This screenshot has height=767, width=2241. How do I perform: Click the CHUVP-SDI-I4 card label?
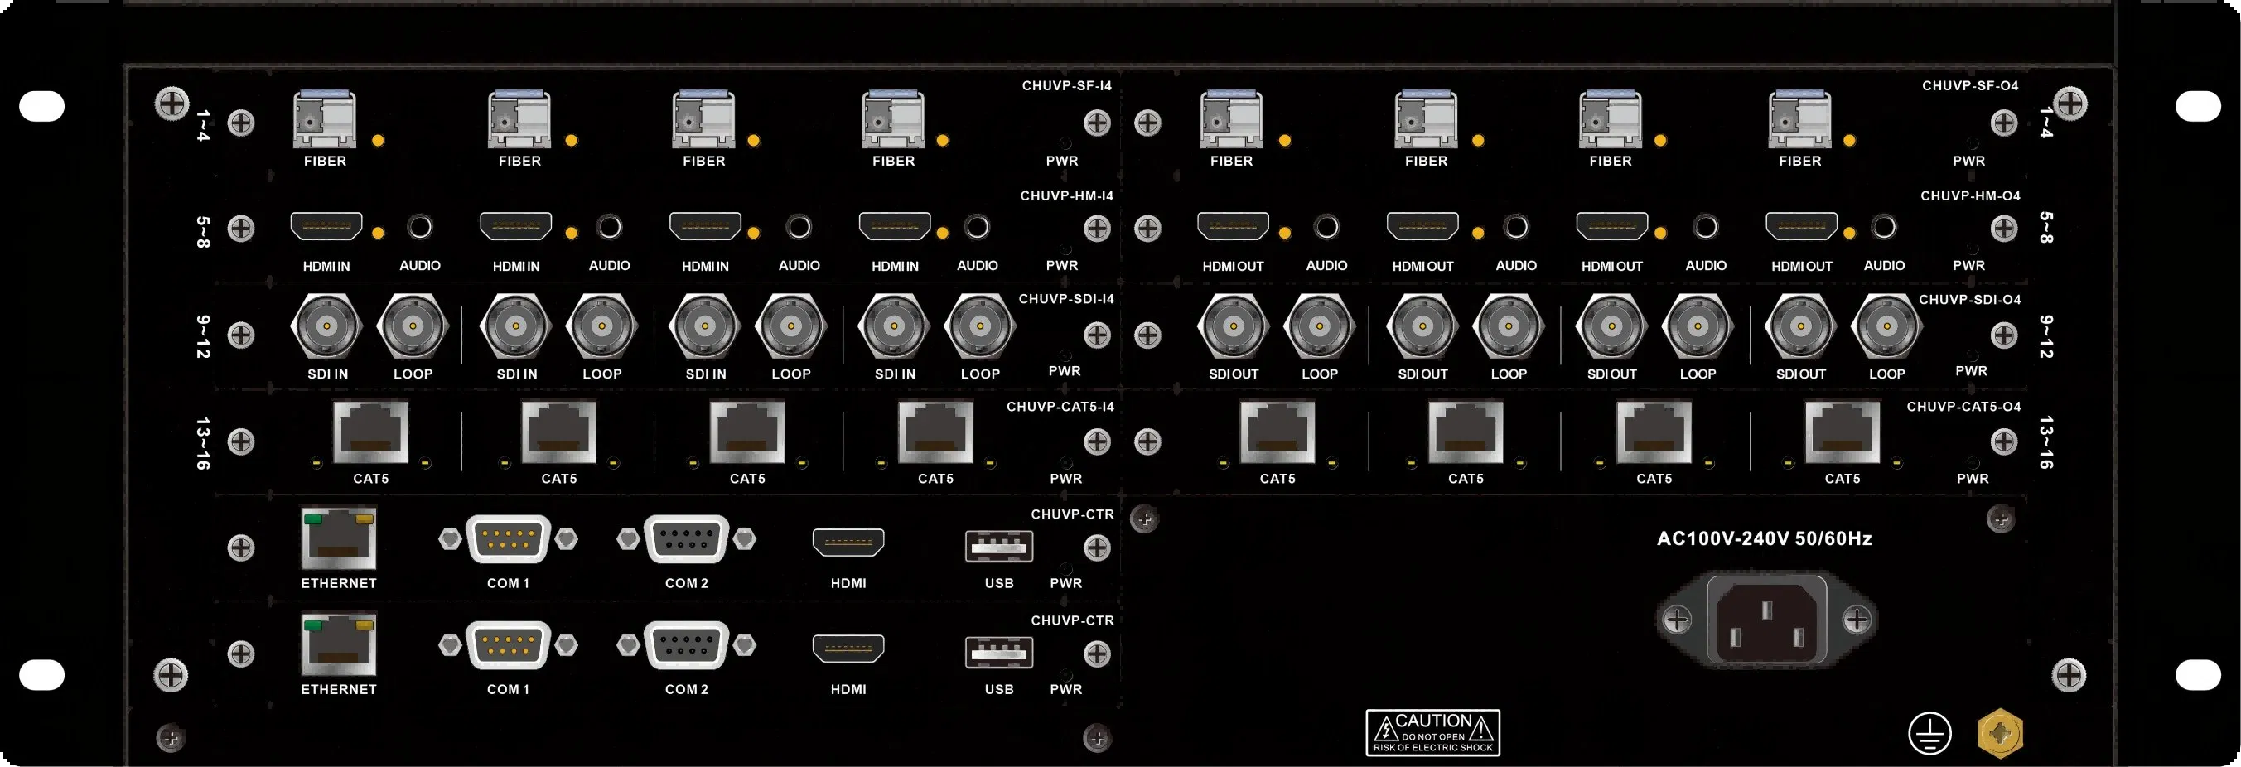click(1065, 299)
